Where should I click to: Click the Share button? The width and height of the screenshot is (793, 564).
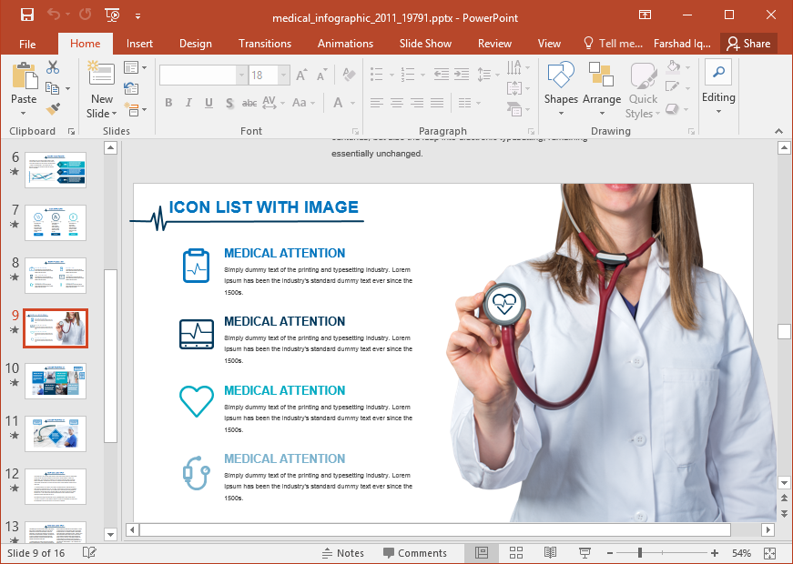tap(748, 44)
